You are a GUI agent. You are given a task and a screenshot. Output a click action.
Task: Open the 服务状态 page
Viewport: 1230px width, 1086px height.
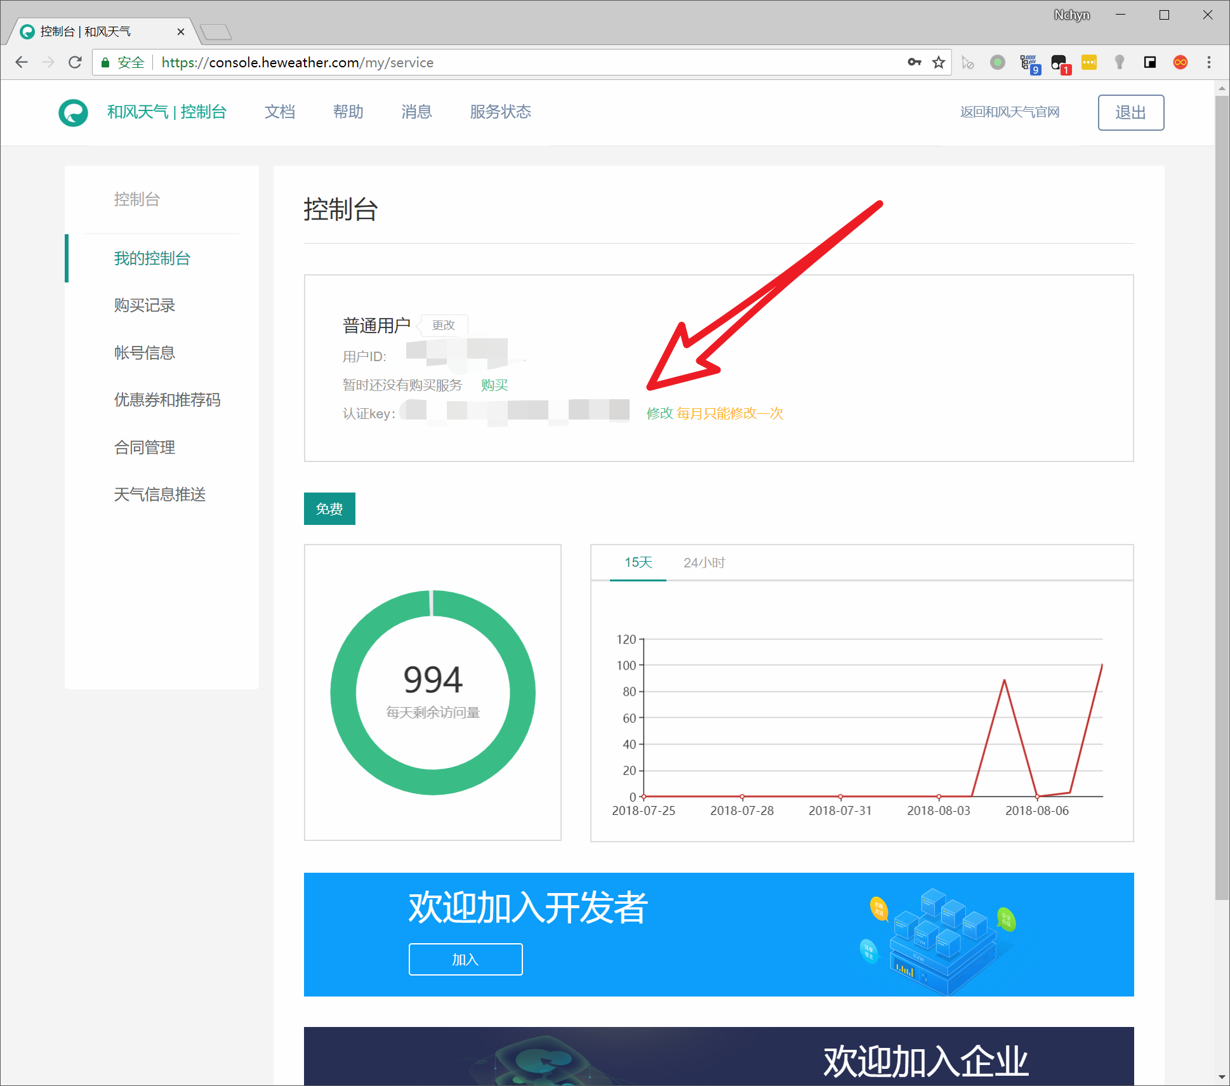click(x=501, y=112)
